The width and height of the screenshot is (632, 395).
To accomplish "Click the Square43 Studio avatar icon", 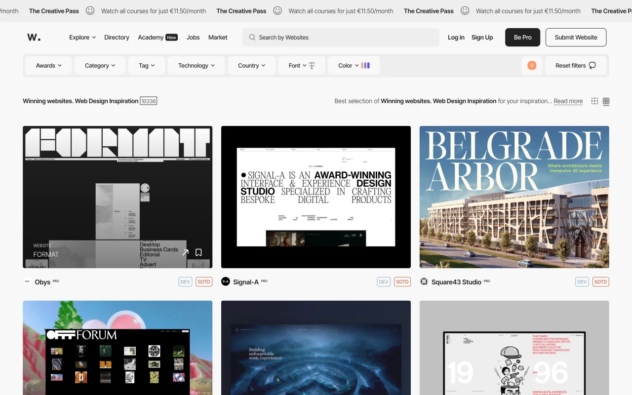I will [424, 281].
